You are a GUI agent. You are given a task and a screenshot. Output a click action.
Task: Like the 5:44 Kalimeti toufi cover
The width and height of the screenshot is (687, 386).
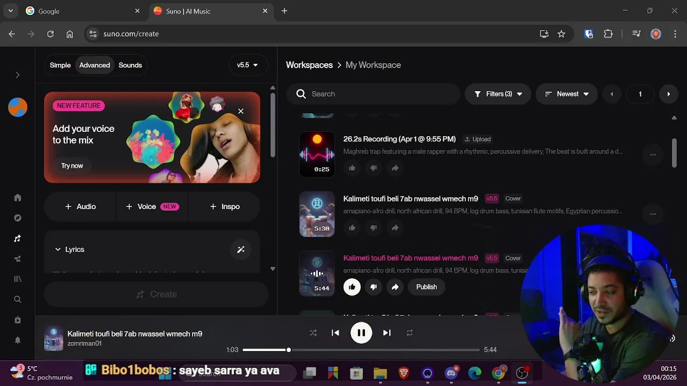tap(352, 287)
